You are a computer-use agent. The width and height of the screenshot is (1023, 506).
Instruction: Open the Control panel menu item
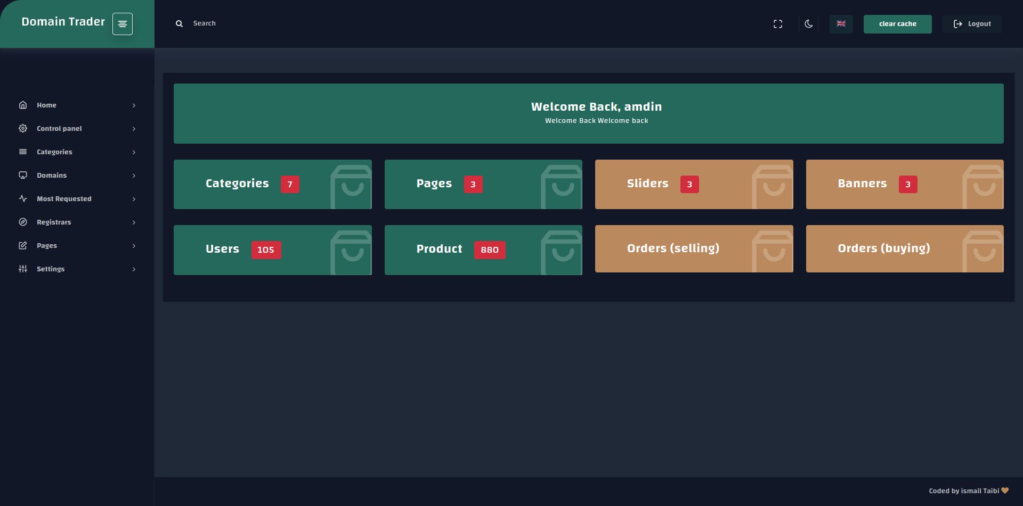pos(77,128)
